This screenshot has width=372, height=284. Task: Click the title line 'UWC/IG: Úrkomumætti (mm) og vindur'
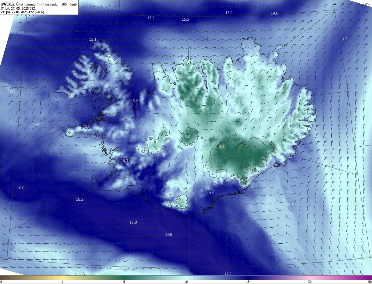[39, 4]
